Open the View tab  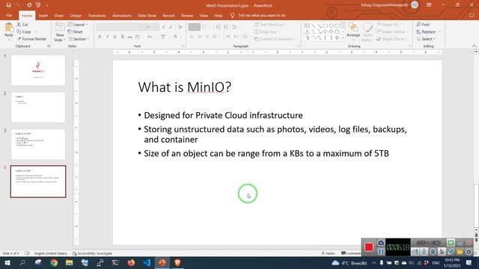pos(204,15)
